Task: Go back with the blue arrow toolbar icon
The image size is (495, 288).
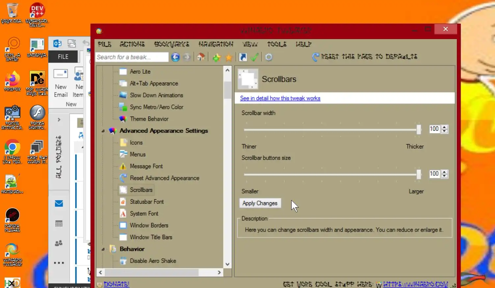Action: 175,57
